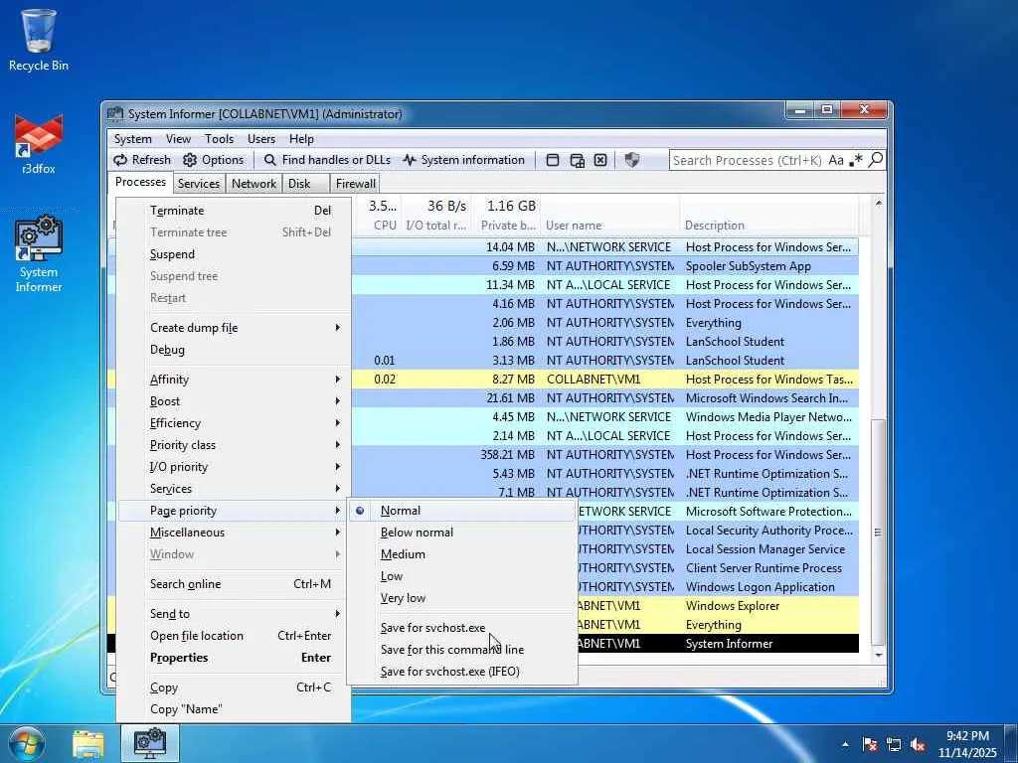Show hidden tray icons arrow
Viewport: 1018px width, 763px height.
pos(845,744)
